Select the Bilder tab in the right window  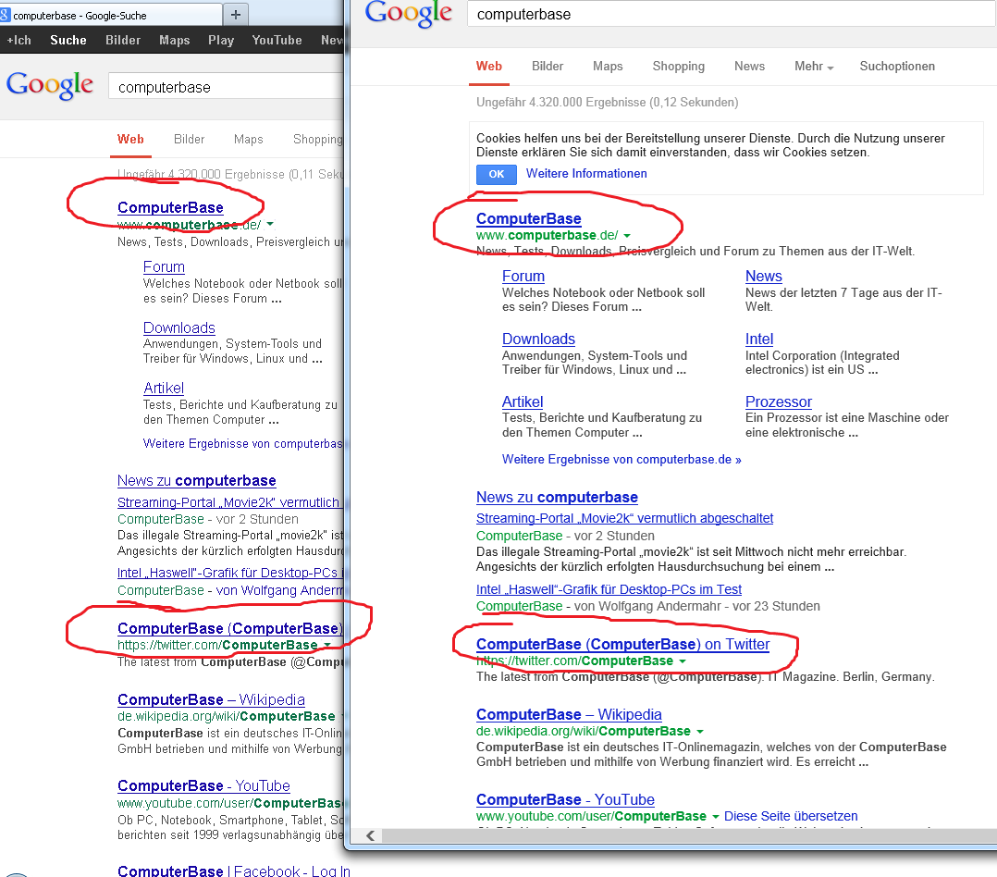pos(548,66)
